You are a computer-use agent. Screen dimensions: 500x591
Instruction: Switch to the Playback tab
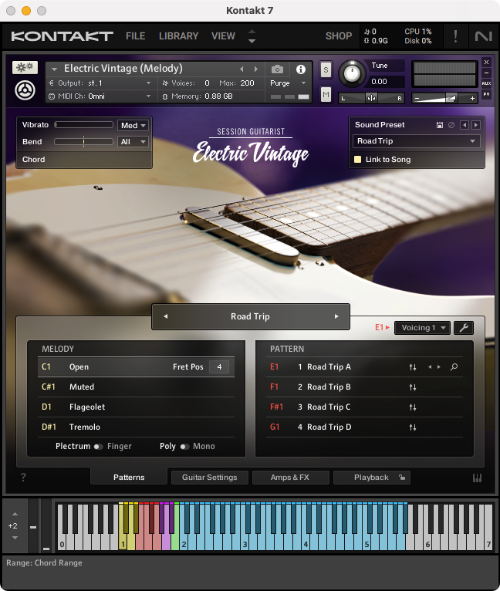372,477
